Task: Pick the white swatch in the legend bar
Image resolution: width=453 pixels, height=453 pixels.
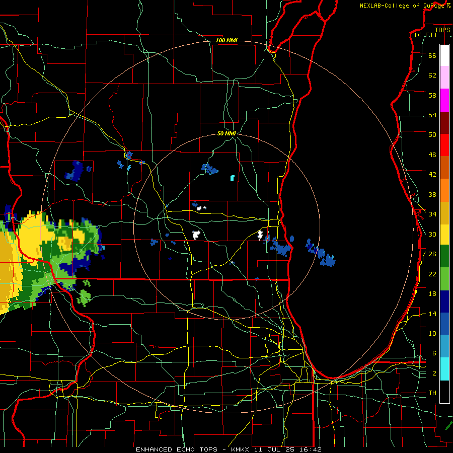Action: [x=444, y=55]
